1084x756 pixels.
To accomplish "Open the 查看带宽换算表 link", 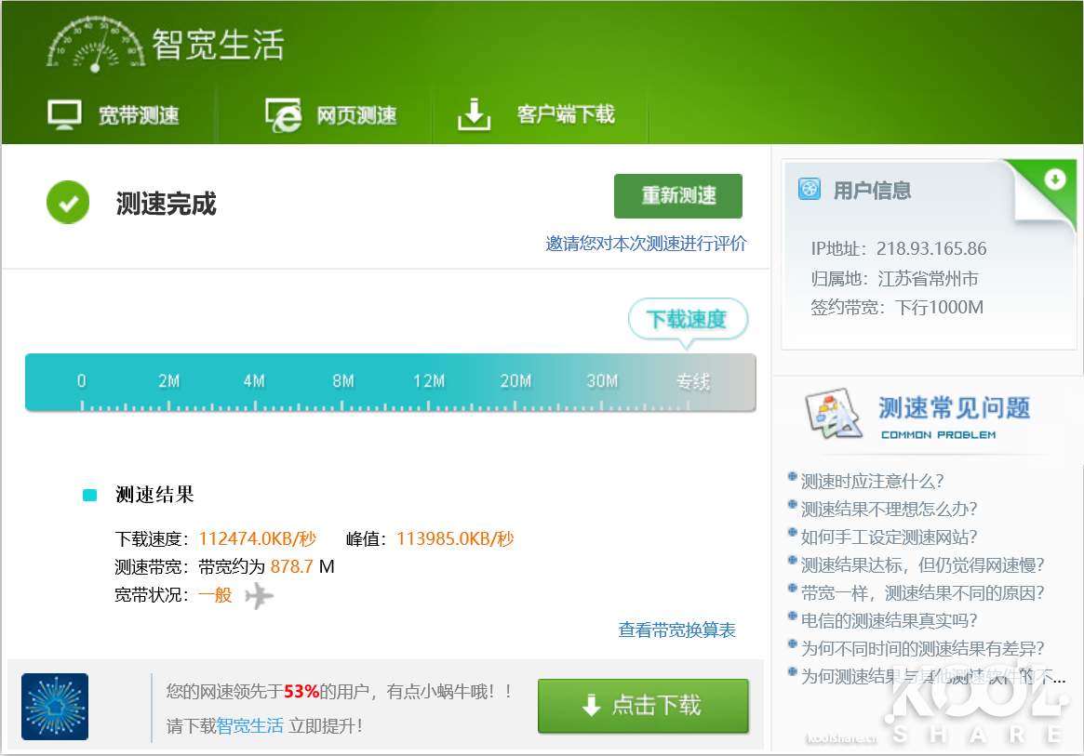I will (x=676, y=630).
